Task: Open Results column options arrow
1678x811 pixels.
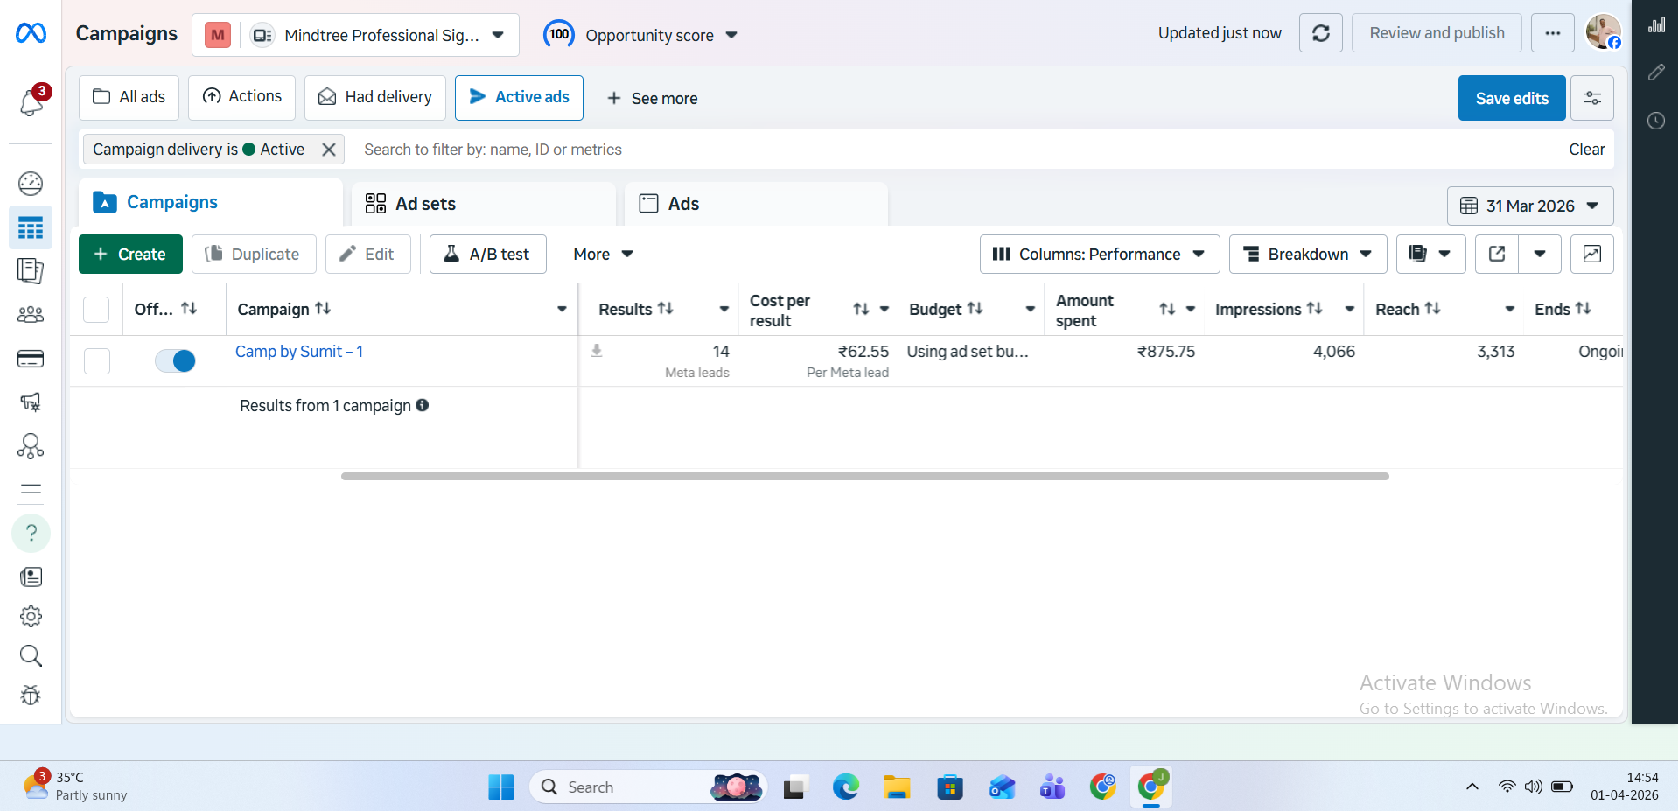Action: (724, 310)
